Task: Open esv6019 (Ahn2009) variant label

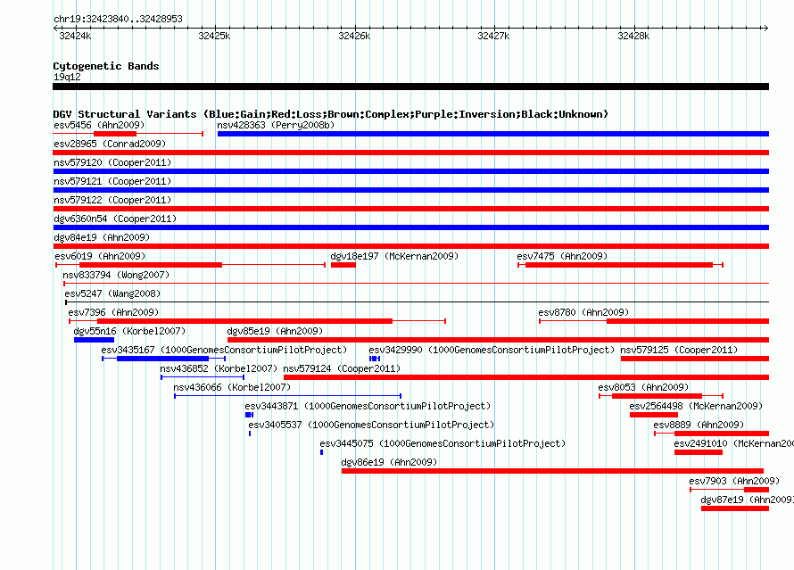Action: pos(100,256)
